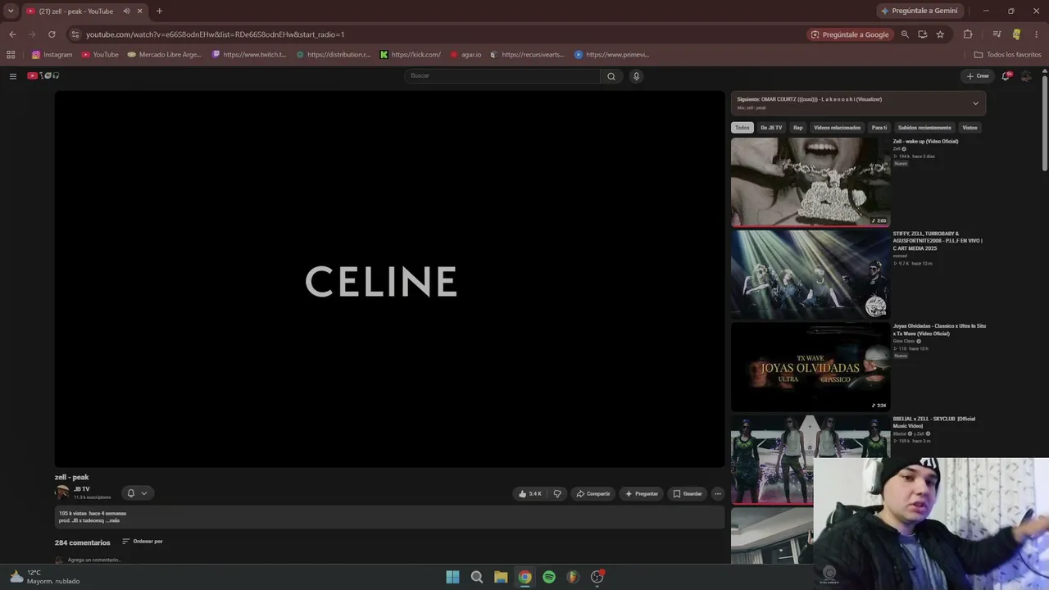Image resolution: width=1049 pixels, height=590 pixels.
Task: Select the 'Todos' filter chip
Action: [x=742, y=128]
